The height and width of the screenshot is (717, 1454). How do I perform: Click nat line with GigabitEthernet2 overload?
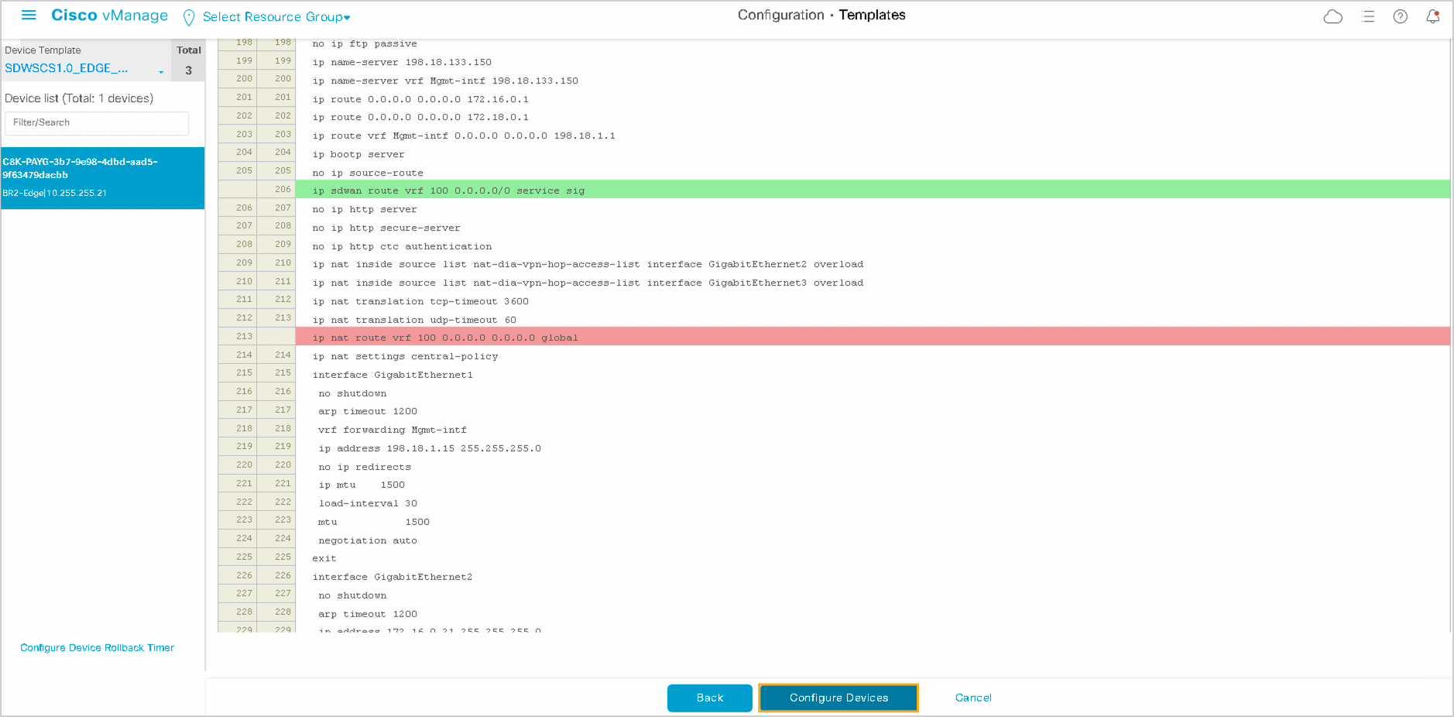click(588, 264)
